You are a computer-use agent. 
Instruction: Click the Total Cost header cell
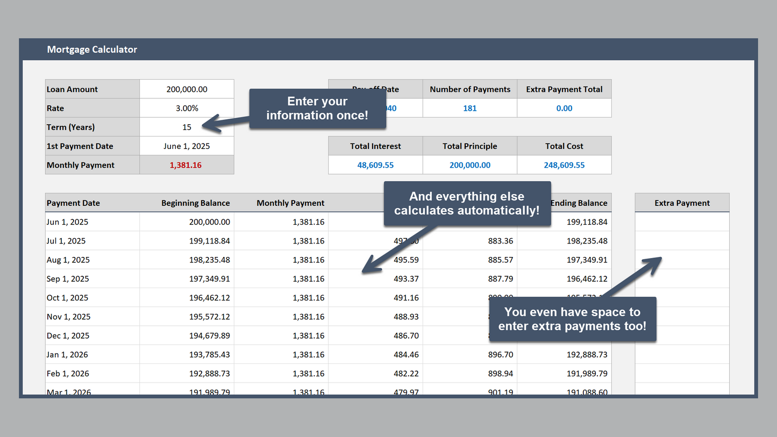coord(564,146)
